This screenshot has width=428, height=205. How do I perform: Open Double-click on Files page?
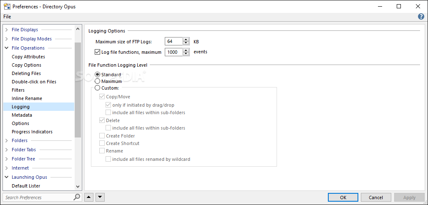tap(34, 82)
